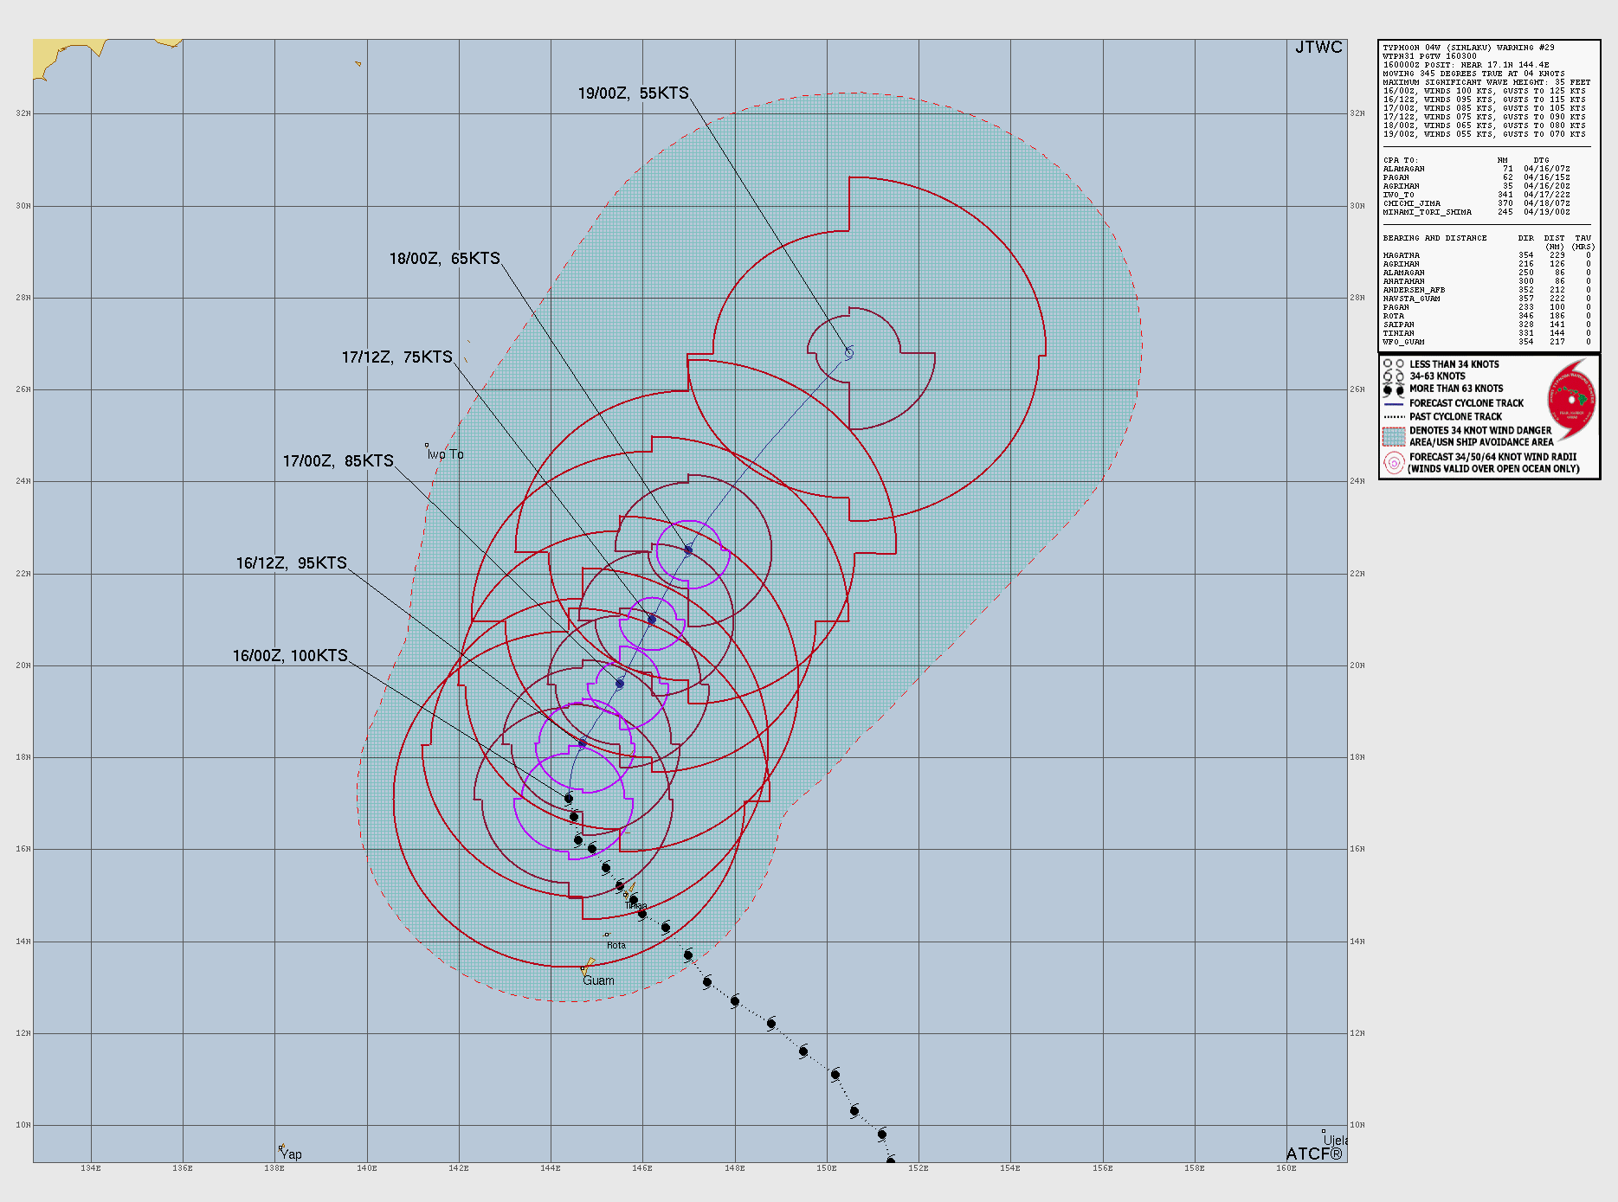Viewport: 1618px width, 1202px height.
Task: Select the 16/12Z, 95KTS forecast label
Action: click(x=291, y=563)
